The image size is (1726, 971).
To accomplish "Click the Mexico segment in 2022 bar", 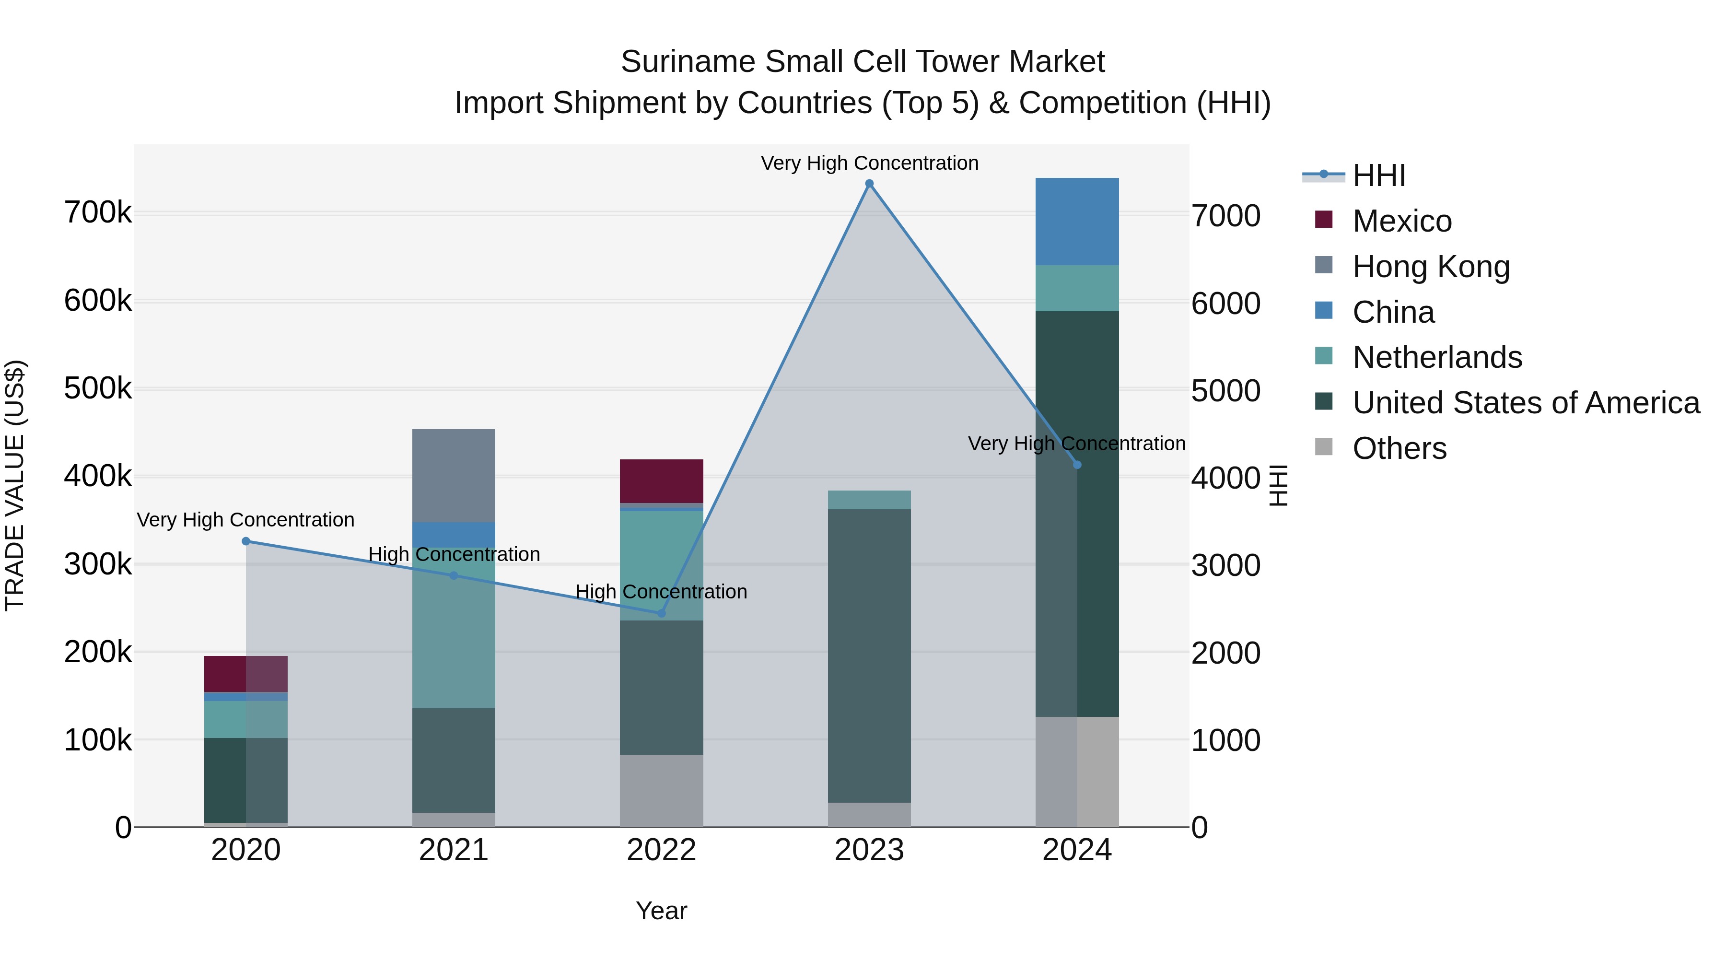I will [661, 481].
